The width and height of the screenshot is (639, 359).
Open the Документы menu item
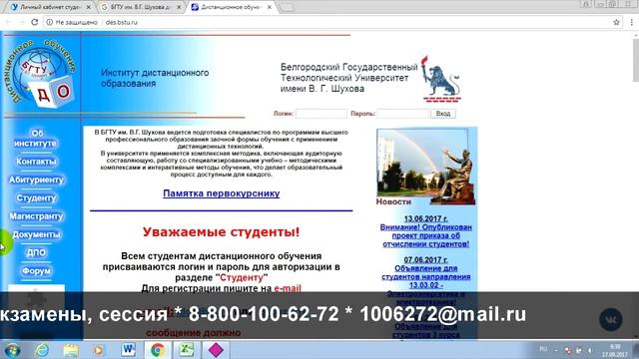pos(36,234)
